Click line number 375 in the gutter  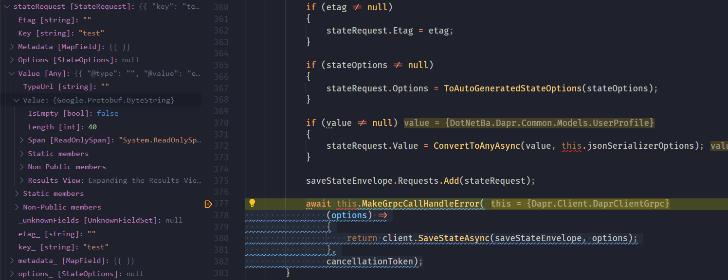[221, 181]
